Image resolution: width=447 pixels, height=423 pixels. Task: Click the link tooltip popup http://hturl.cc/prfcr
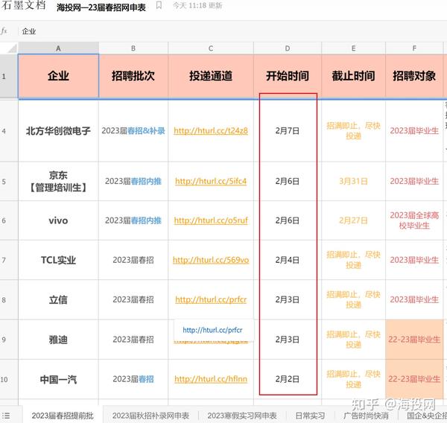point(212,330)
